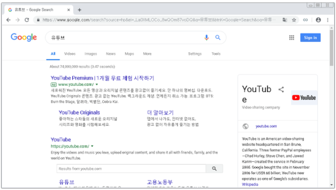Click the globe icon beside youtube.com
The height and width of the screenshot is (190, 336).
245,126
